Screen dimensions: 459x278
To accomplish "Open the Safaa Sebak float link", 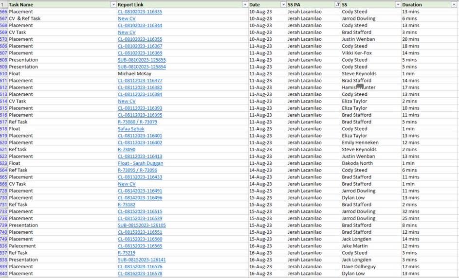I will (131, 129).
